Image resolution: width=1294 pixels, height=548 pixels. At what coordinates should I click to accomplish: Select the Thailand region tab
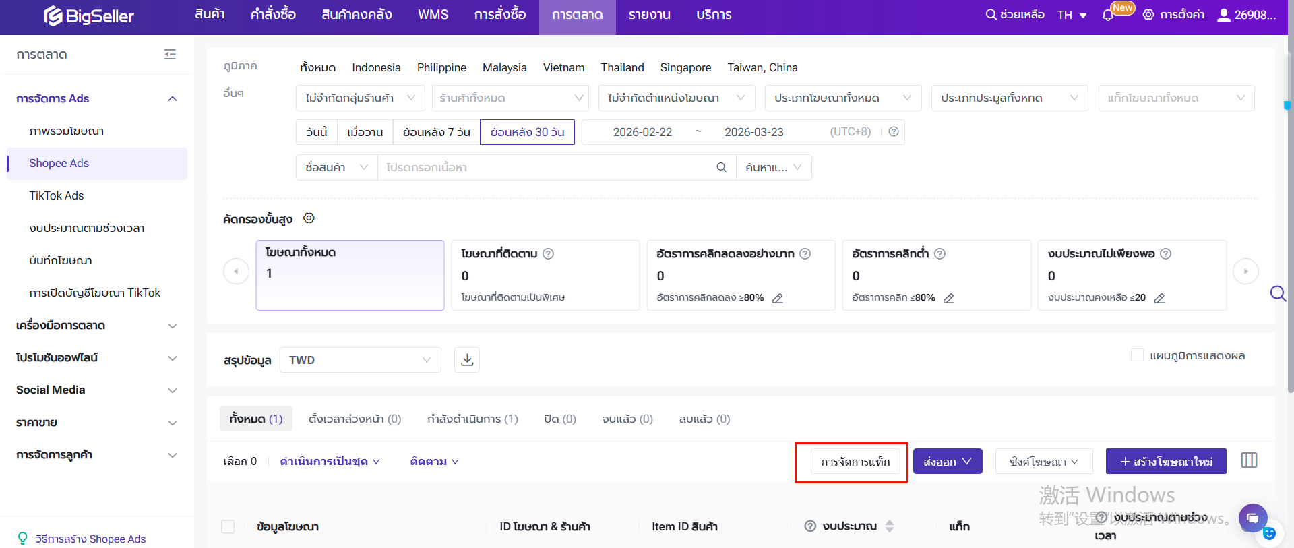(622, 67)
